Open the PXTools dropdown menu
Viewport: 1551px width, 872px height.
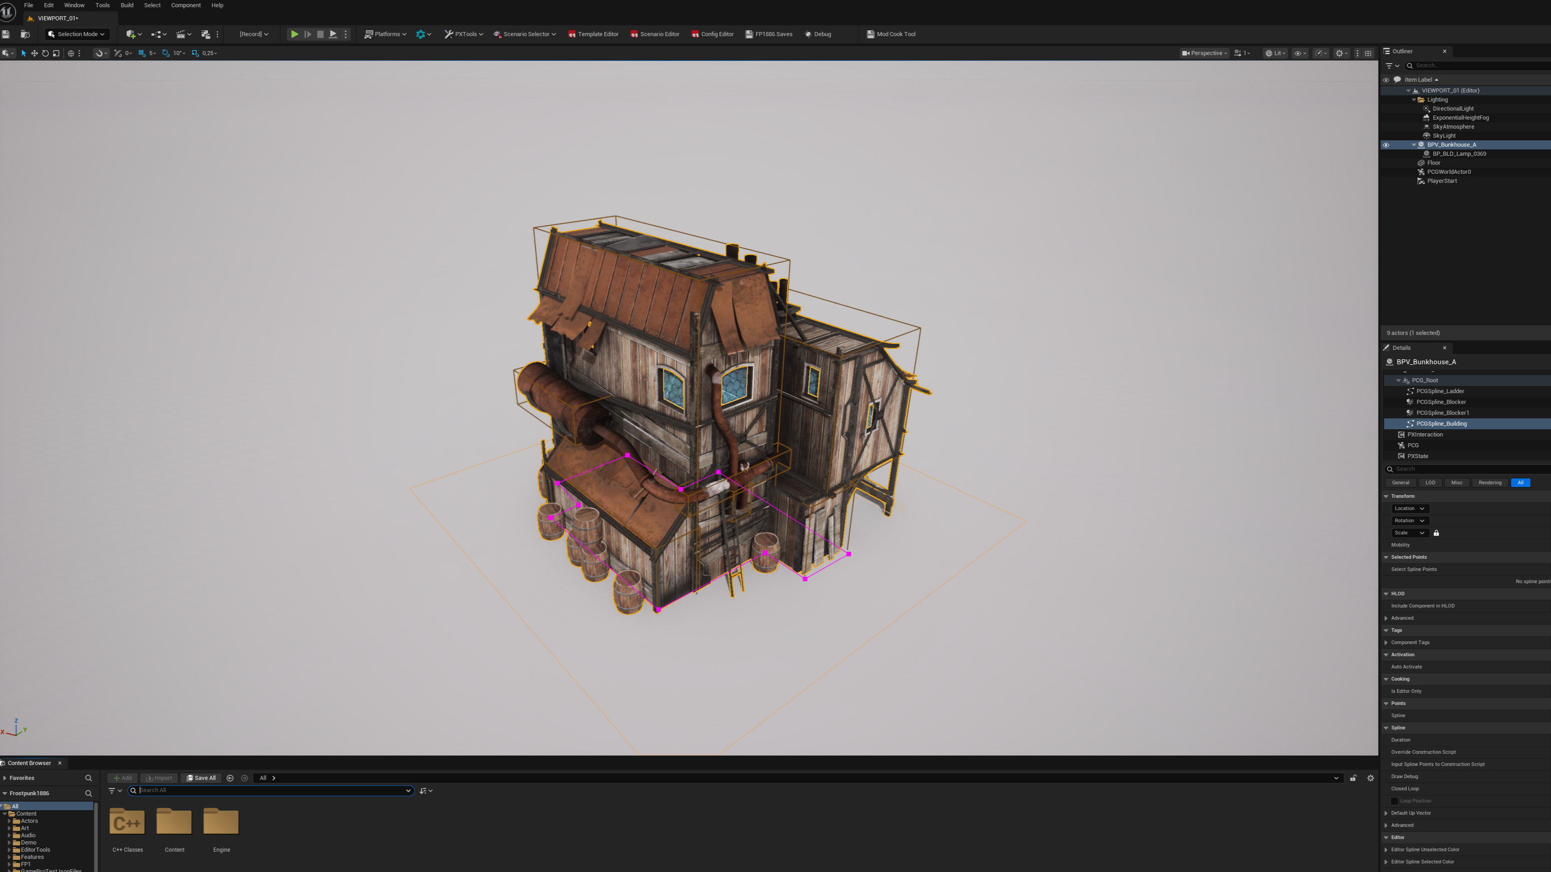tap(464, 34)
